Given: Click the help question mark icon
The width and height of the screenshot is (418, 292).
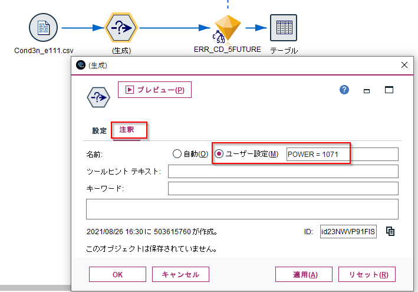Looking at the screenshot, I should (x=344, y=90).
